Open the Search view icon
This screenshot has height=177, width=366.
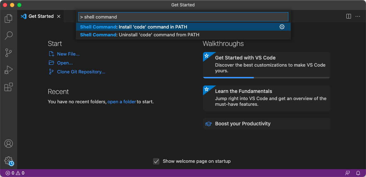(x=9, y=35)
